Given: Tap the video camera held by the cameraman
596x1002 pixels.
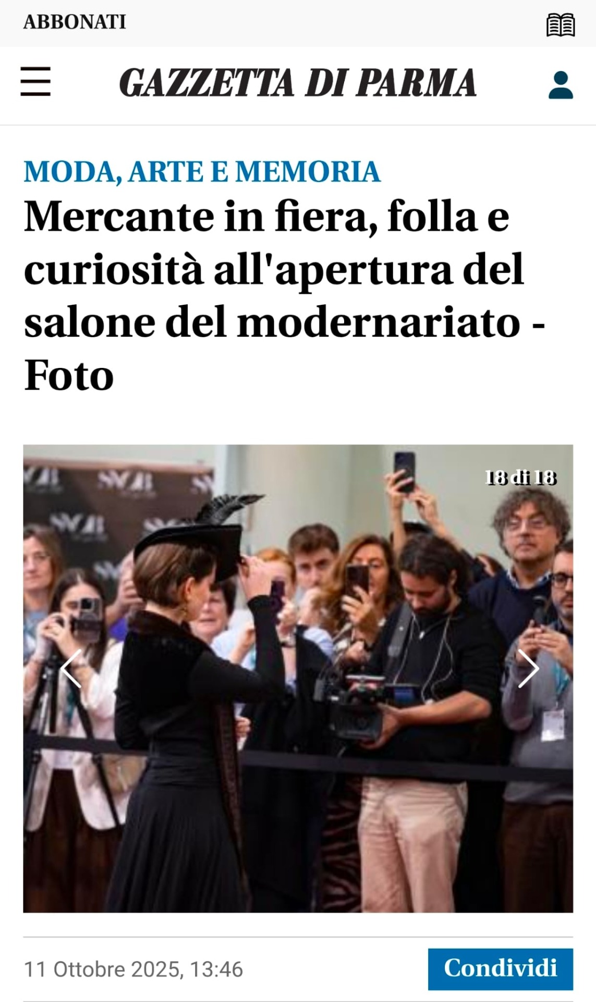Looking at the screenshot, I should click(x=355, y=705).
